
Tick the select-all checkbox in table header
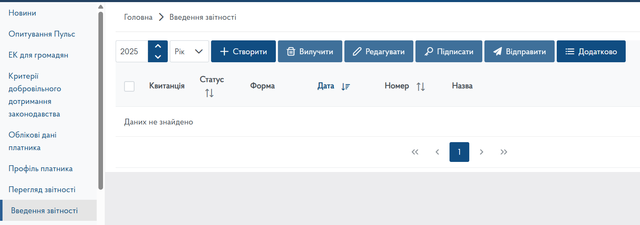tap(130, 86)
